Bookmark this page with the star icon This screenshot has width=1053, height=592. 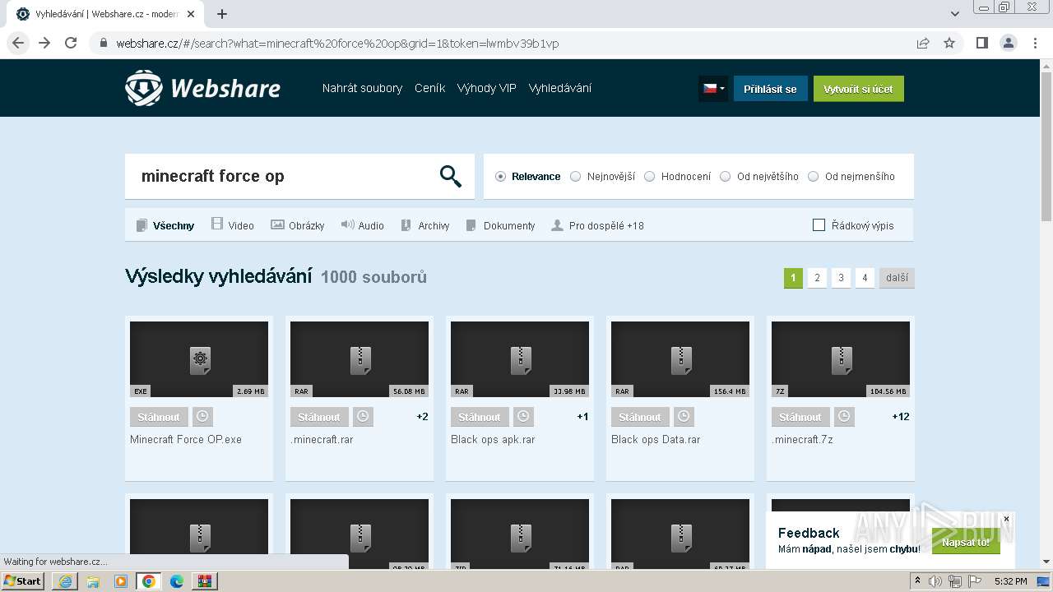[x=949, y=44]
